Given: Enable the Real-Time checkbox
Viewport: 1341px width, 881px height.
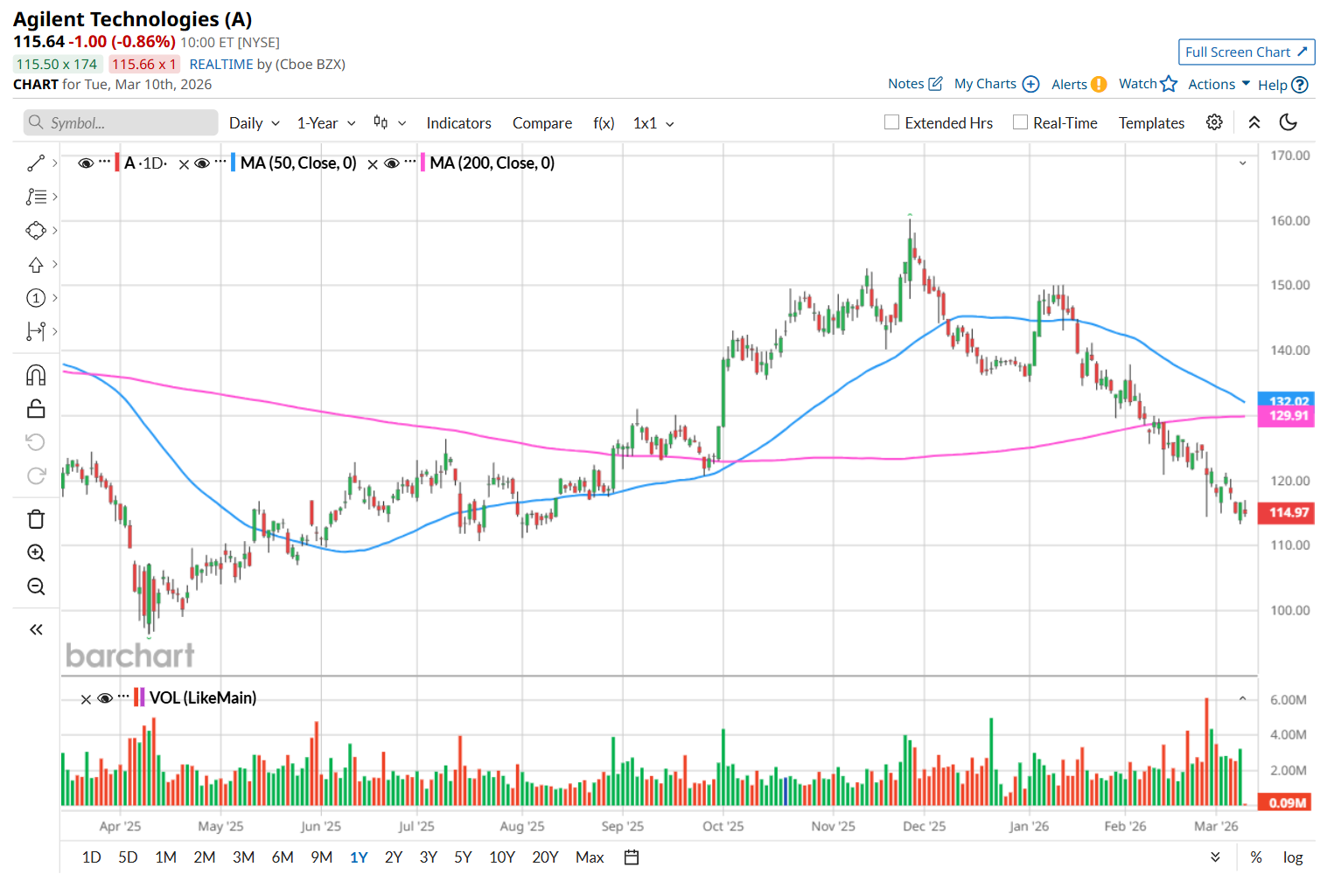Looking at the screenshot, I should (x=1020, y=122).
